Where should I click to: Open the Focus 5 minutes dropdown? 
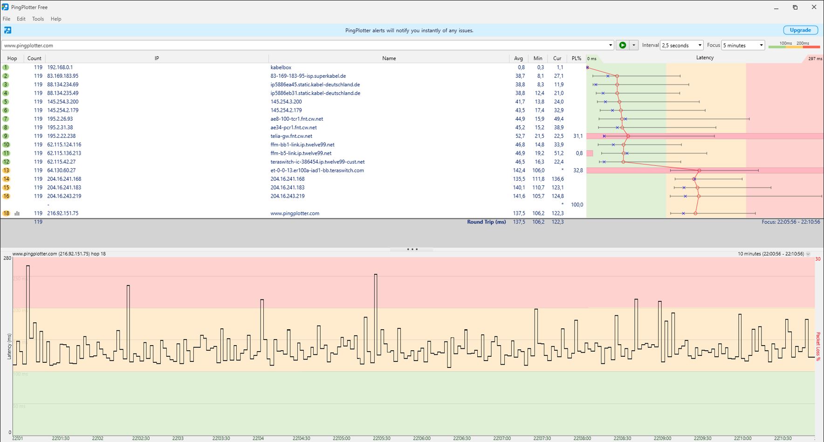tap(743, 45)
